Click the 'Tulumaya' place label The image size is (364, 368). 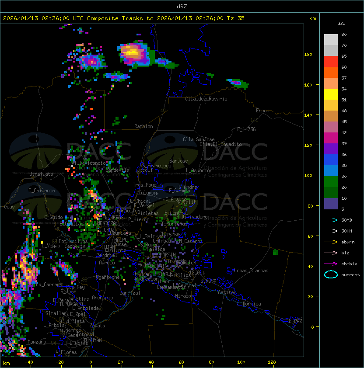149,193
